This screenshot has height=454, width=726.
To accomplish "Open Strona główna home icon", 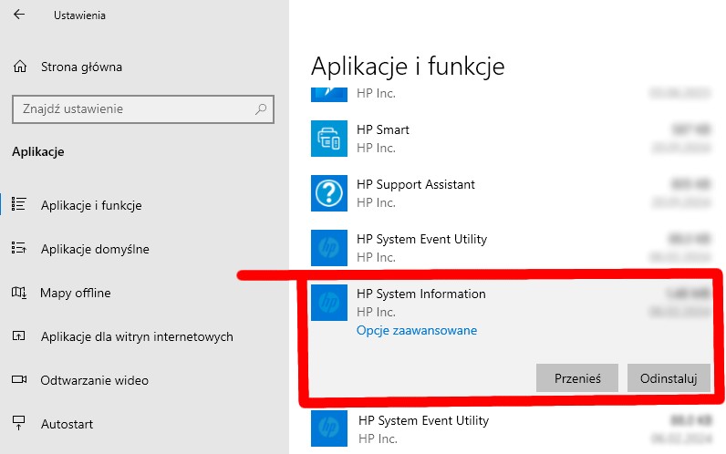I will coord(20,67).
